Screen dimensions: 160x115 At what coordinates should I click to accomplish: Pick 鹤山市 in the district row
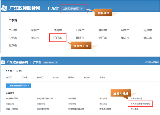[x=87, y=78]
